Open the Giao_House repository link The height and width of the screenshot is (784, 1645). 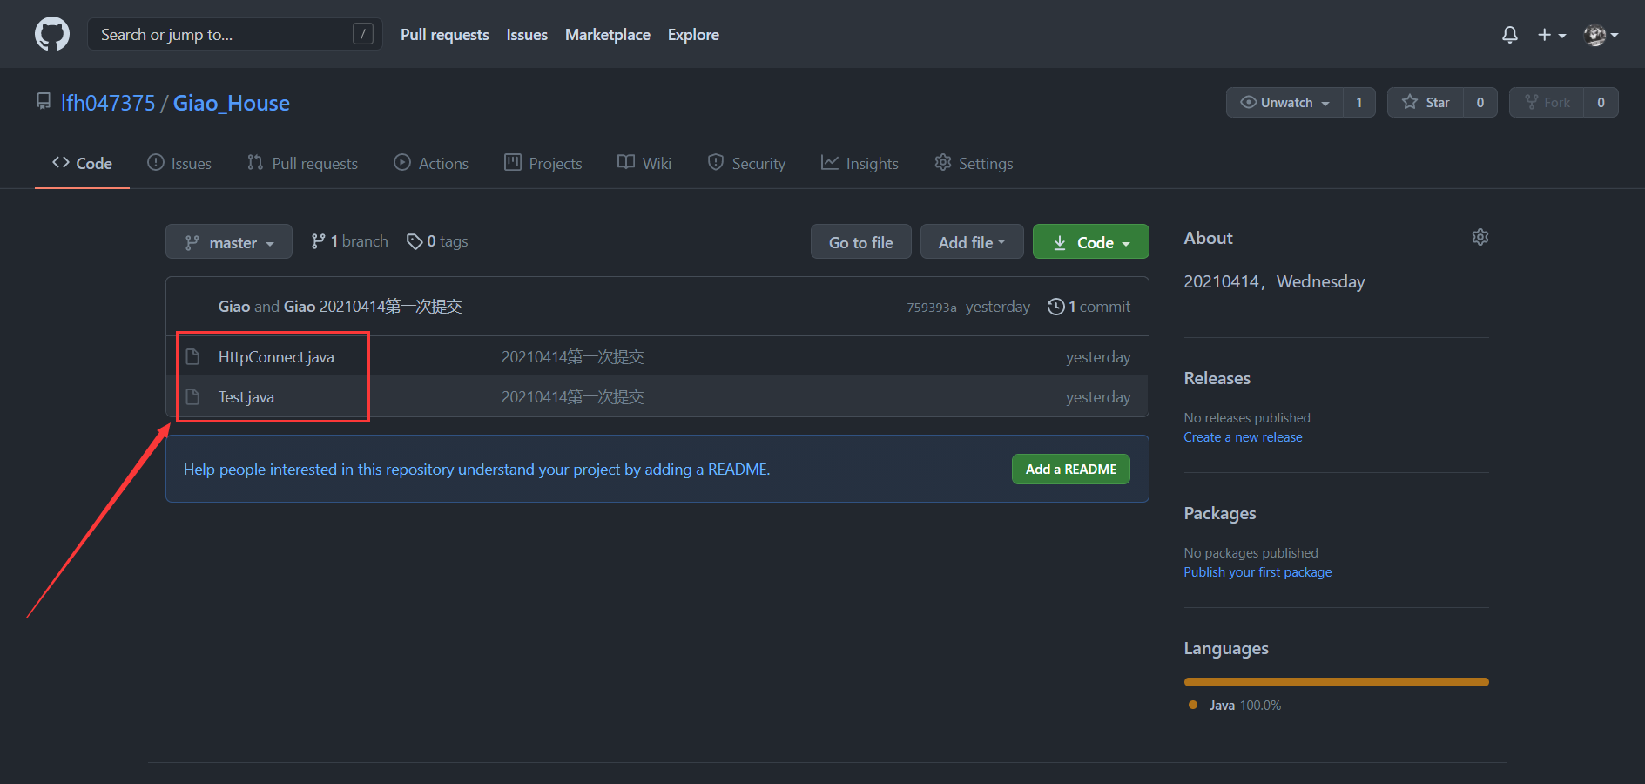(x=232, y=103)
